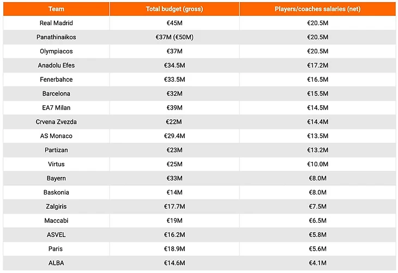Click Real Madrid's €45M budget value

point(175,23)
